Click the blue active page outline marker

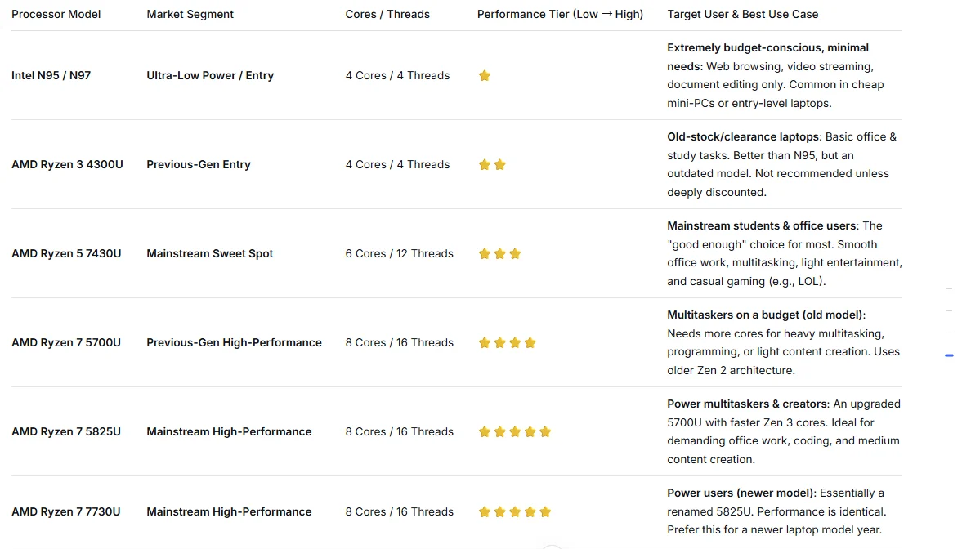[949, 355]
